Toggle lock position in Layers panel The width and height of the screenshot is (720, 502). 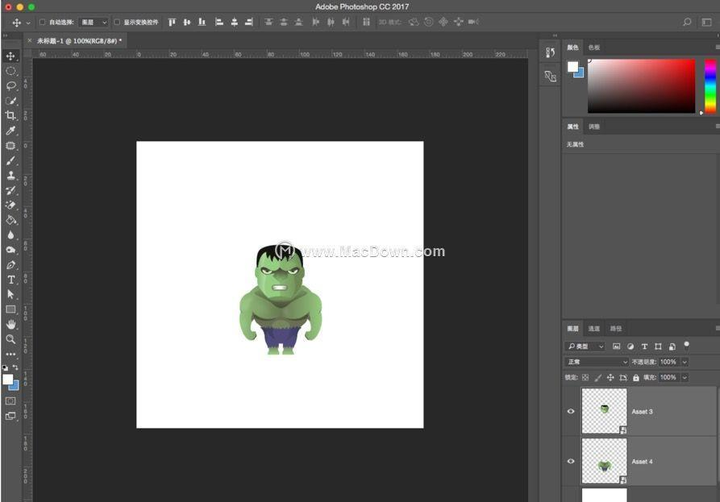click(610, 378)
